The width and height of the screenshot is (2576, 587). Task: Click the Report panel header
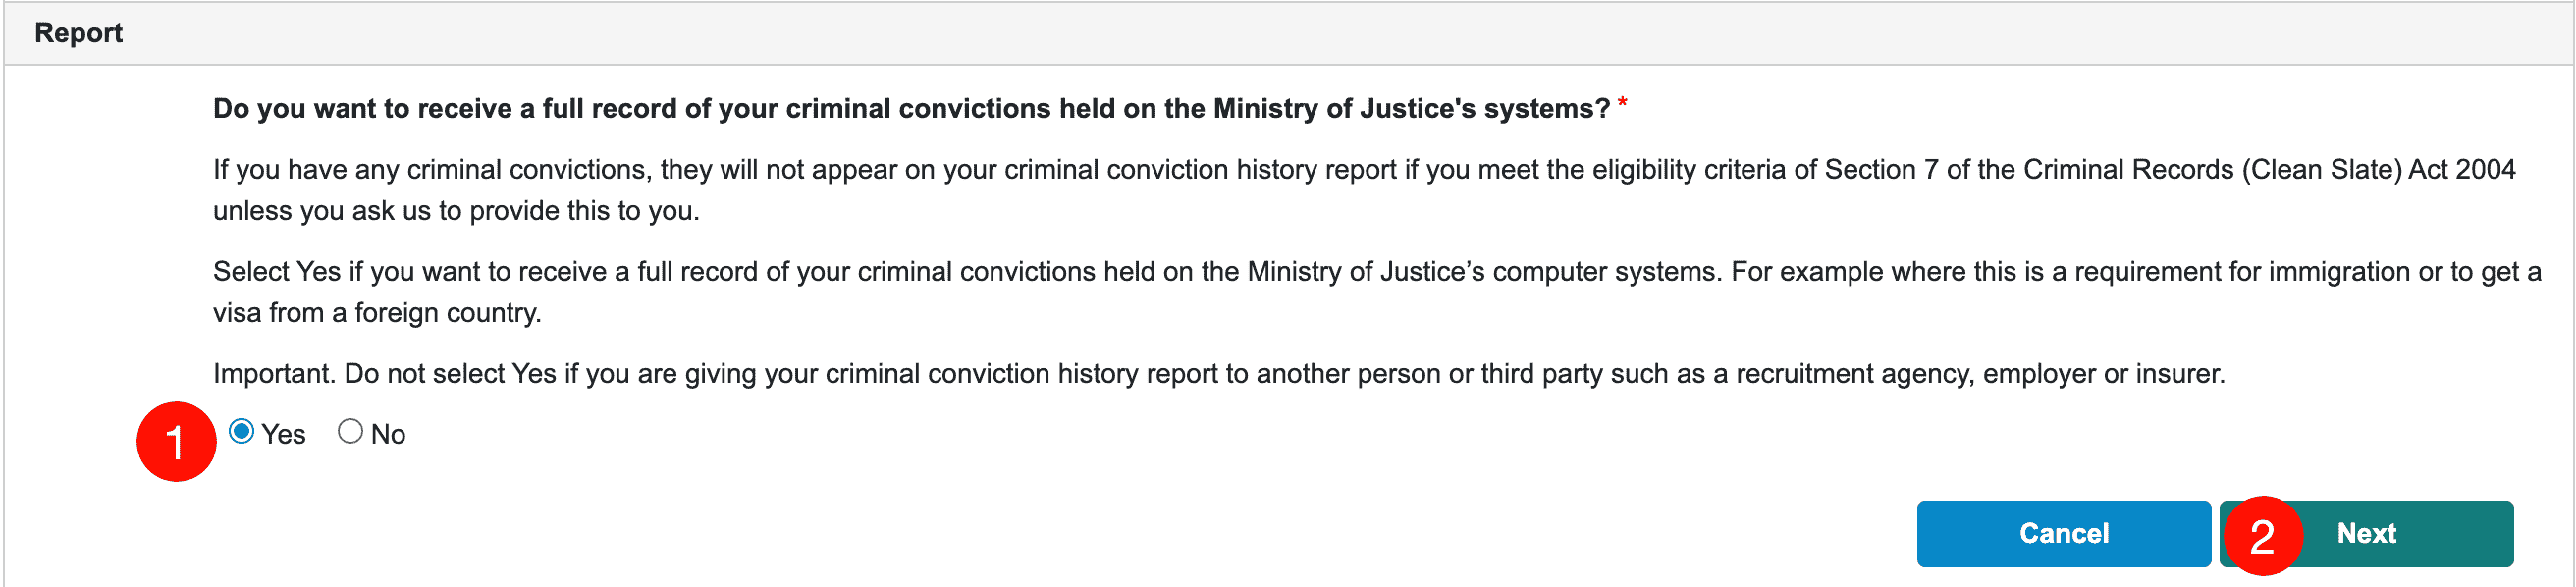tap(79, 33)
